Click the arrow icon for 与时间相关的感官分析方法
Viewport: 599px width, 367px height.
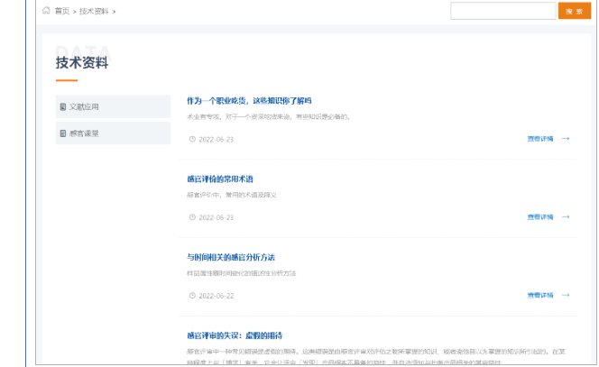[566, 295]
